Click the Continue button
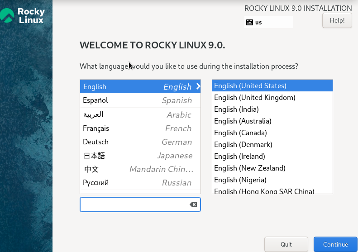This screenshot has width=358, height=252. coord(335,244)
